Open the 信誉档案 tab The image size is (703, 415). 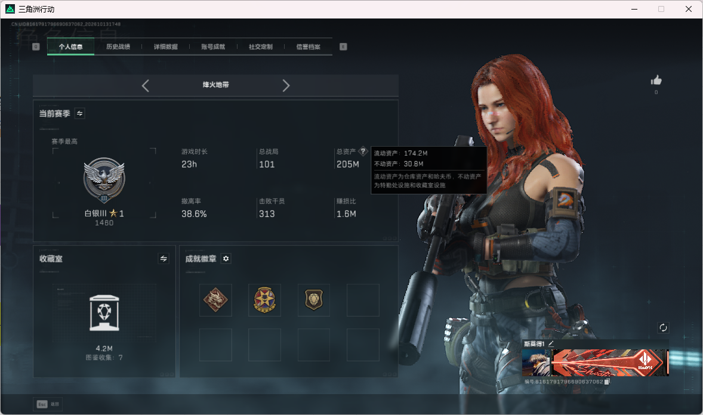308,47
